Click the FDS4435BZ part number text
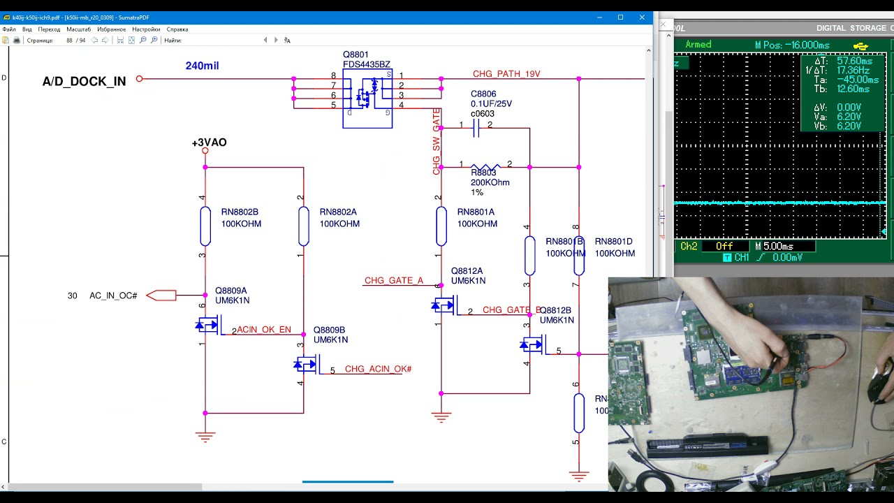The width and height of the screenshot is (894, 503). click(367, 64)
